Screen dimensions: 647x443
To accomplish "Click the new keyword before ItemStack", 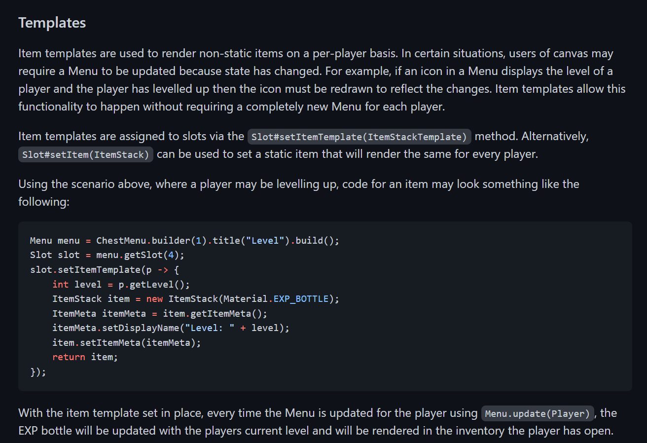I will [x=154, y=299].
